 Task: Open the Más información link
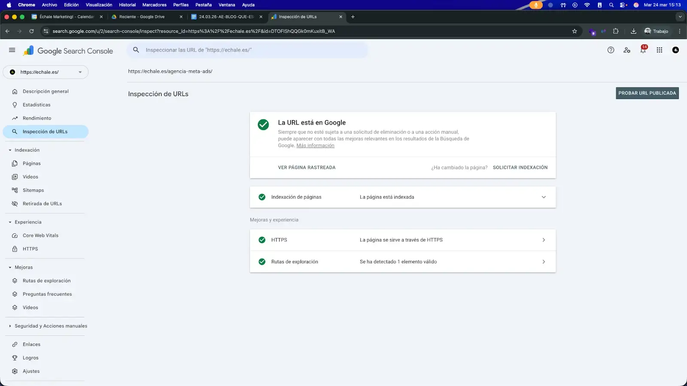click(315, 146)
